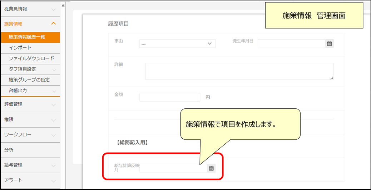
Task: Click the 詳細 field label
Action: click(x=118, y=65)
